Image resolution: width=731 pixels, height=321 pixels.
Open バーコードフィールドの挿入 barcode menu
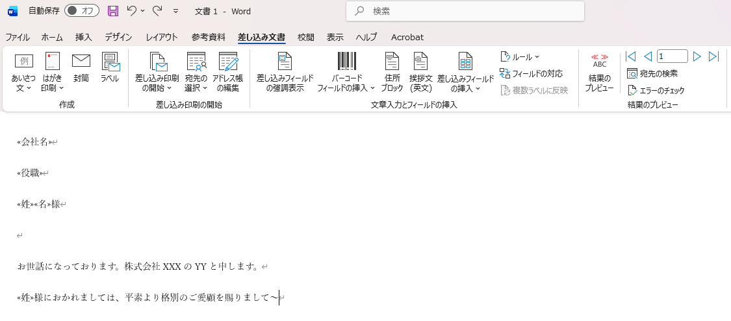(346, 72)
